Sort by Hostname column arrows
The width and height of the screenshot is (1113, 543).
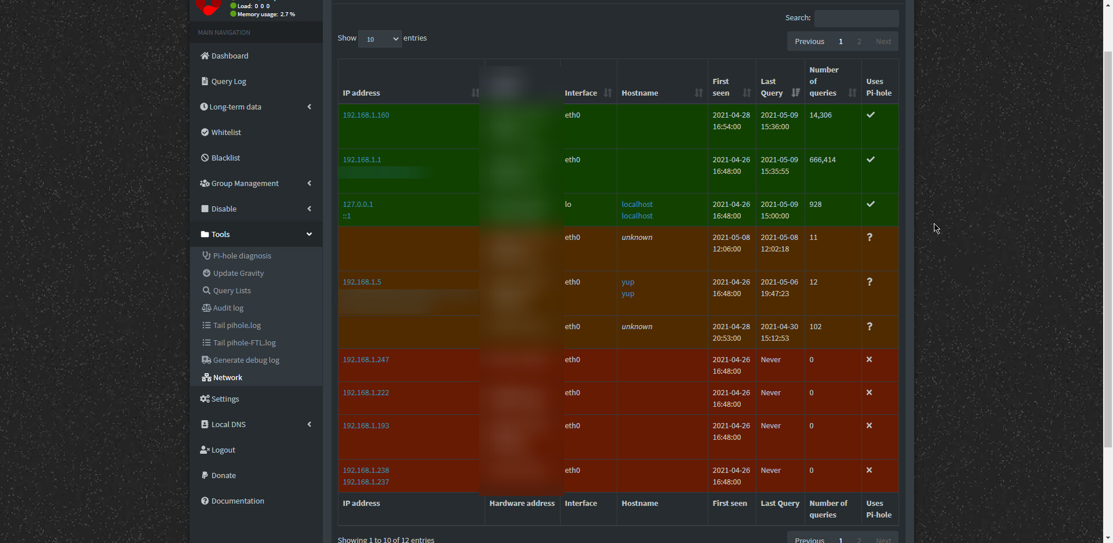click(x=699, y=93)
